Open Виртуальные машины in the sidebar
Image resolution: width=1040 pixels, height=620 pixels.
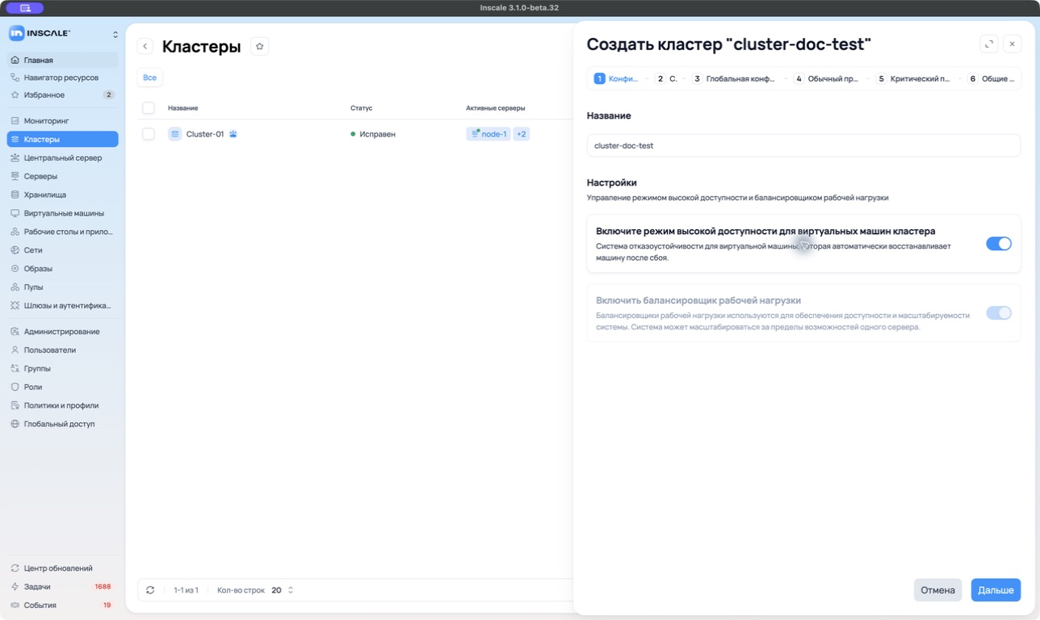[62, 213]
